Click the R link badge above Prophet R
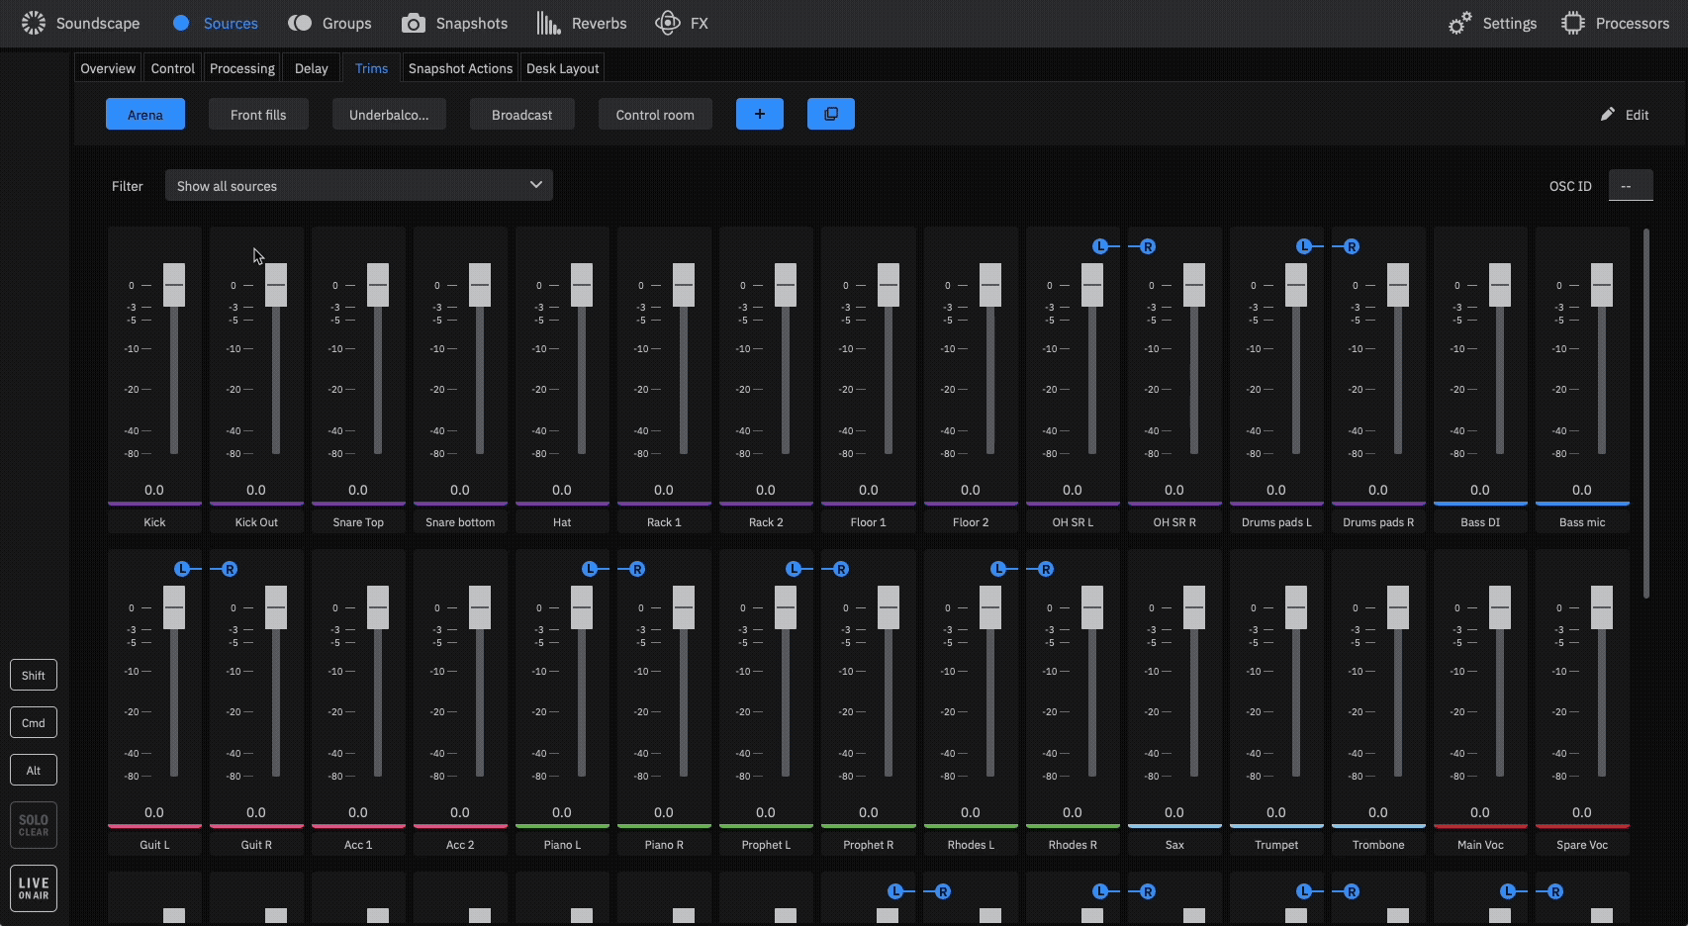 [841, 569]
